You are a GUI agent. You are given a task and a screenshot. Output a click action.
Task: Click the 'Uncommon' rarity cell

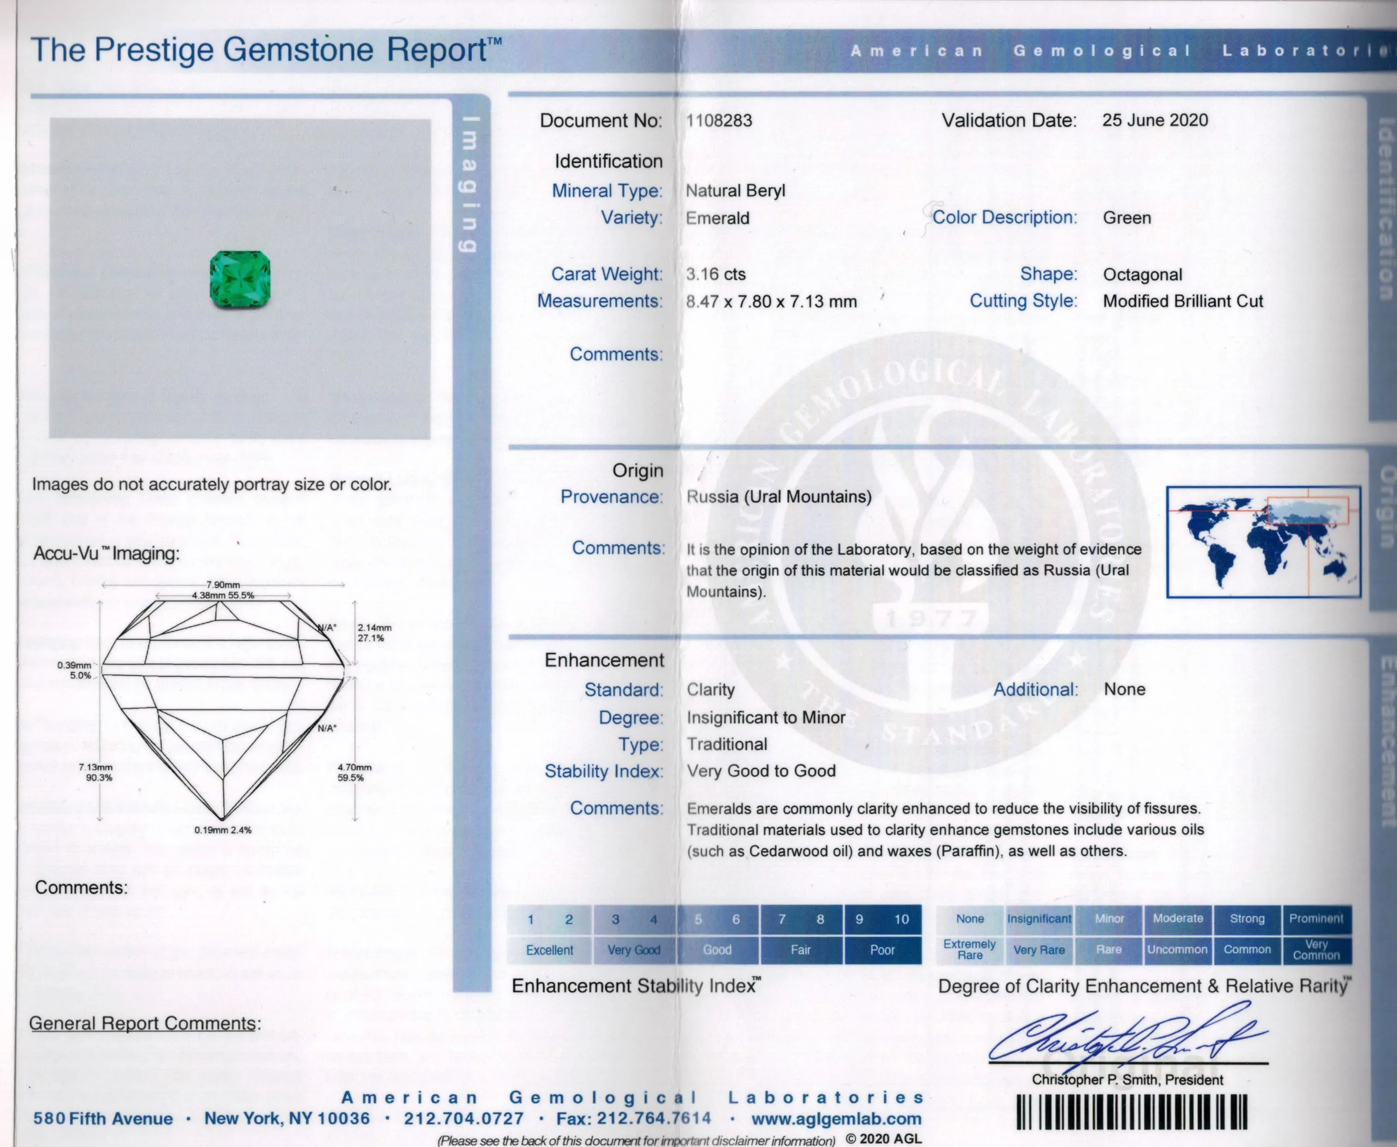pos(1178,950)
